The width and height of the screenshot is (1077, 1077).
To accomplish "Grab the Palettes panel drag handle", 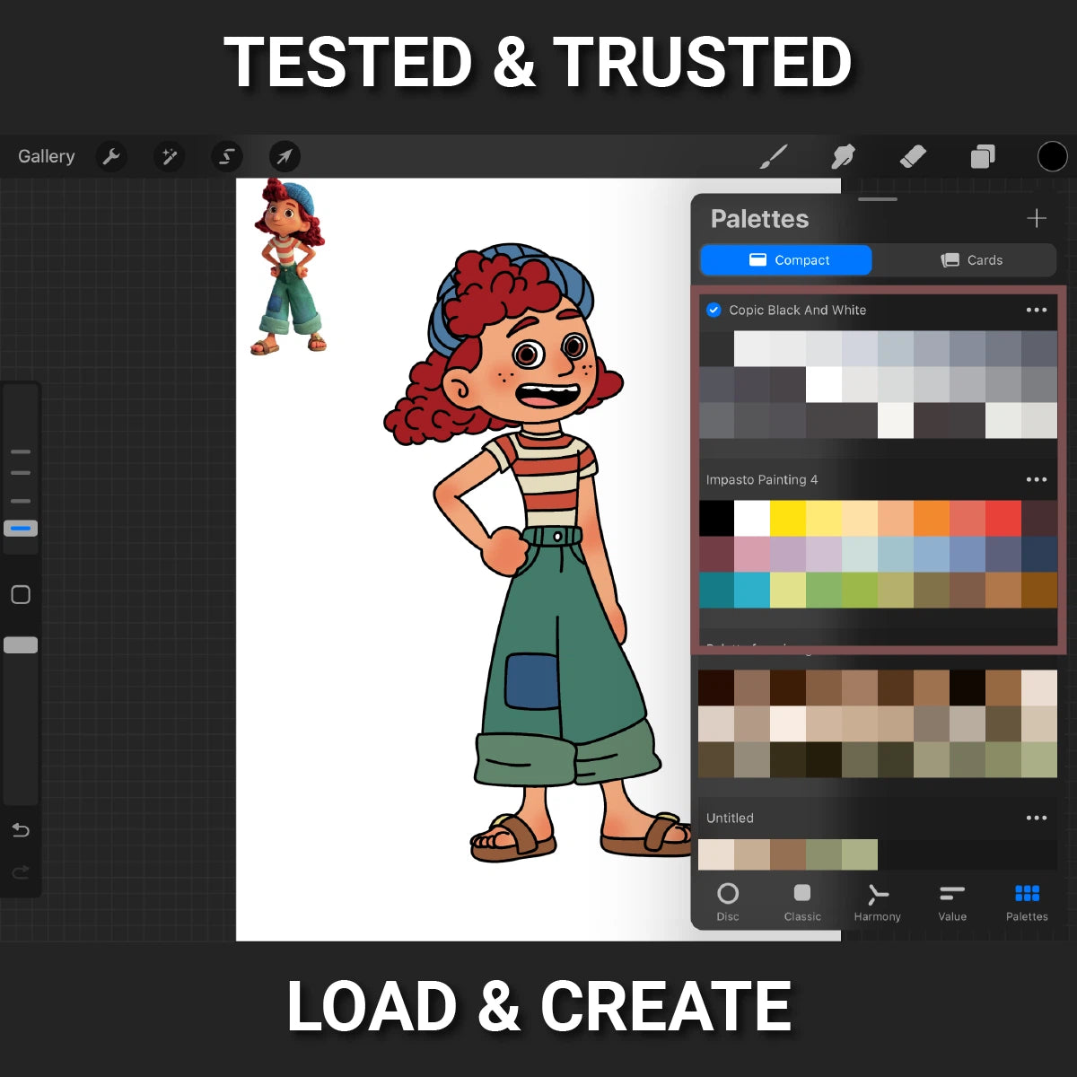I will point(878,198).
